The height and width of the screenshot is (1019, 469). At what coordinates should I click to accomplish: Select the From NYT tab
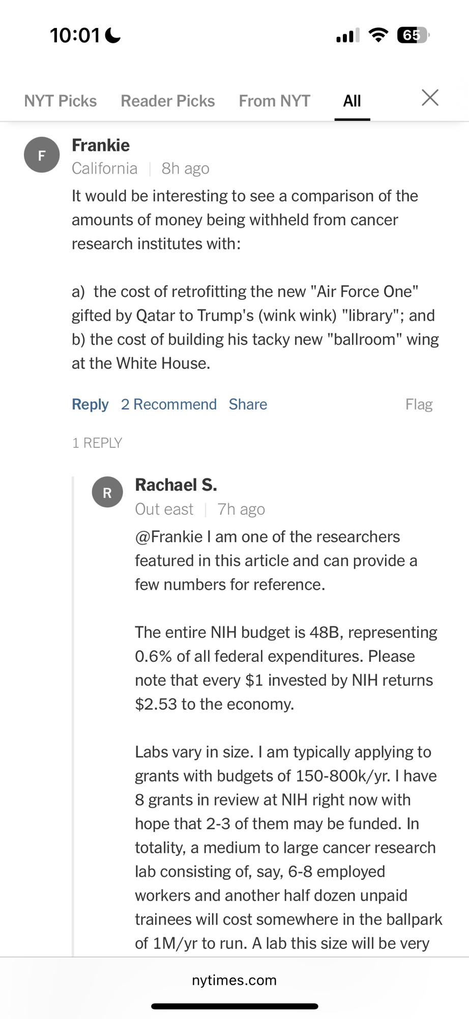click(x=274, y=101)
